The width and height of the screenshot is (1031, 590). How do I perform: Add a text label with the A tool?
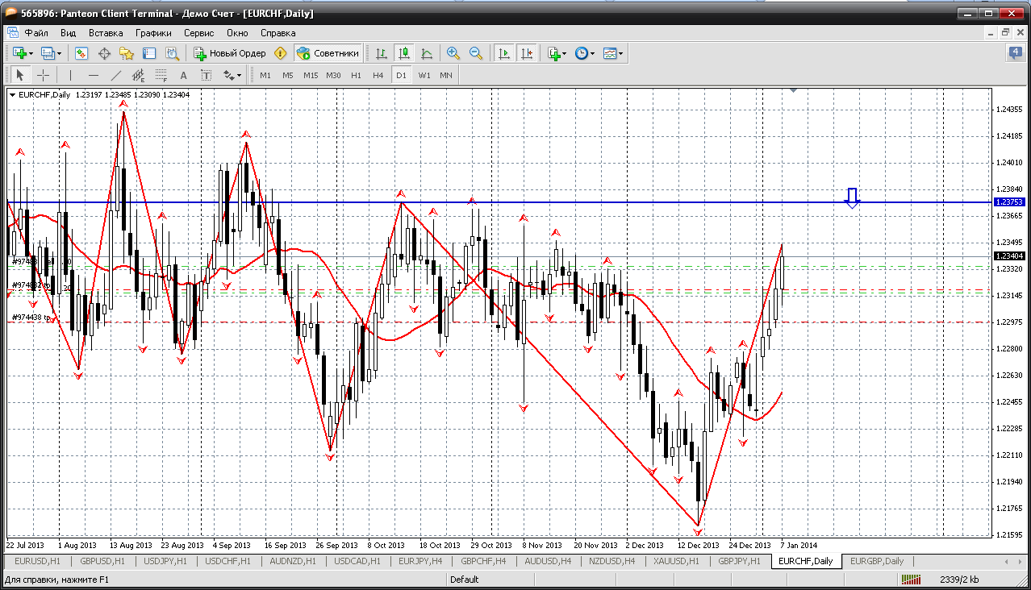183,75
